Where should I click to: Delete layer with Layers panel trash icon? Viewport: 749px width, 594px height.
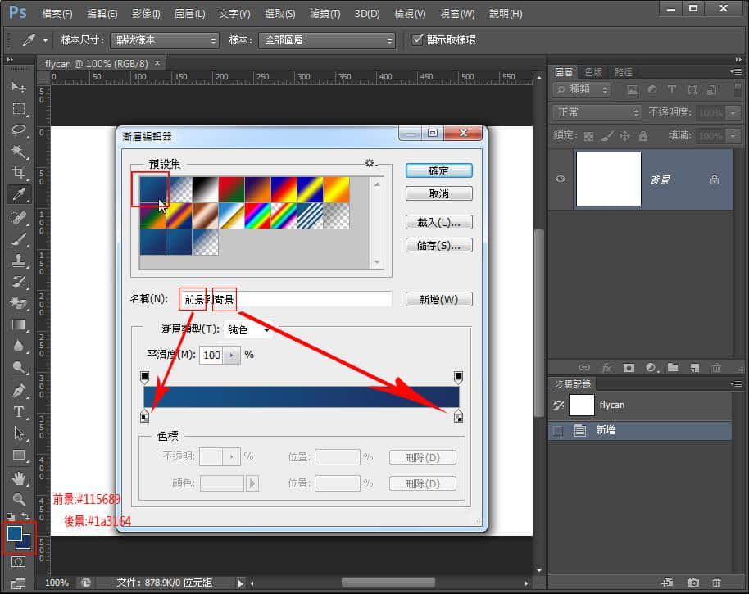pos(716,367)
